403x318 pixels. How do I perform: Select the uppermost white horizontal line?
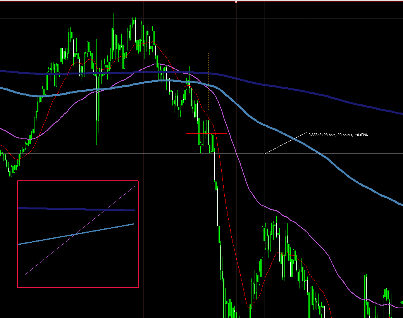tap(201, 19)
